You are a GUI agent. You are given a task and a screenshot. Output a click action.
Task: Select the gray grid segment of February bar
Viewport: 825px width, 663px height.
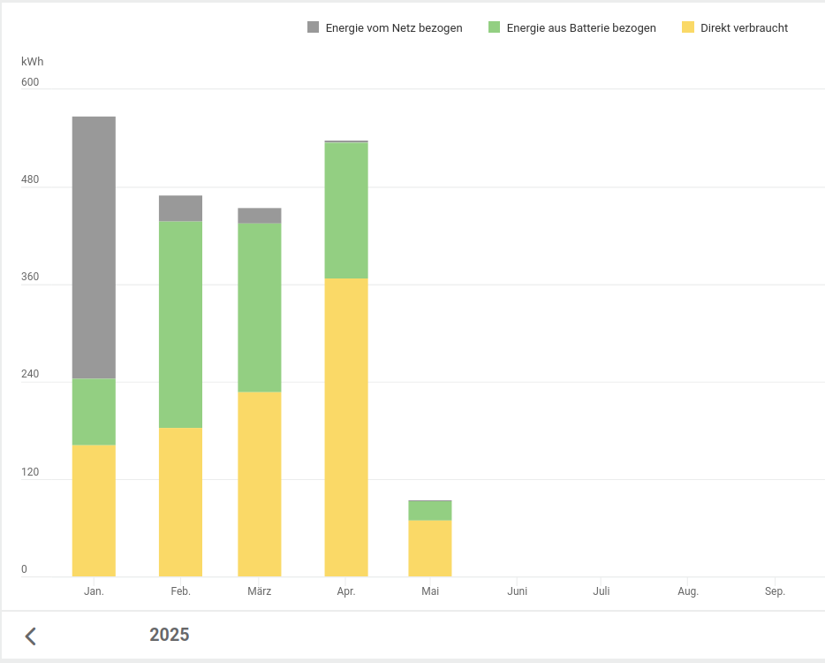coord(180,208)
